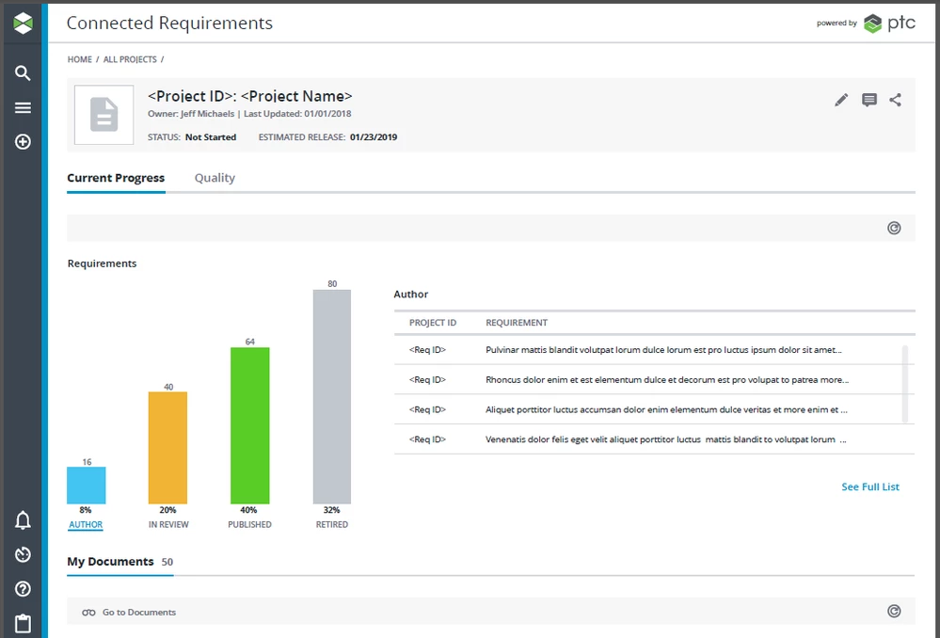Click the See Full List link
Image resolution: width=940 pixels, height=638 pixels.
[x=869, y=486]
